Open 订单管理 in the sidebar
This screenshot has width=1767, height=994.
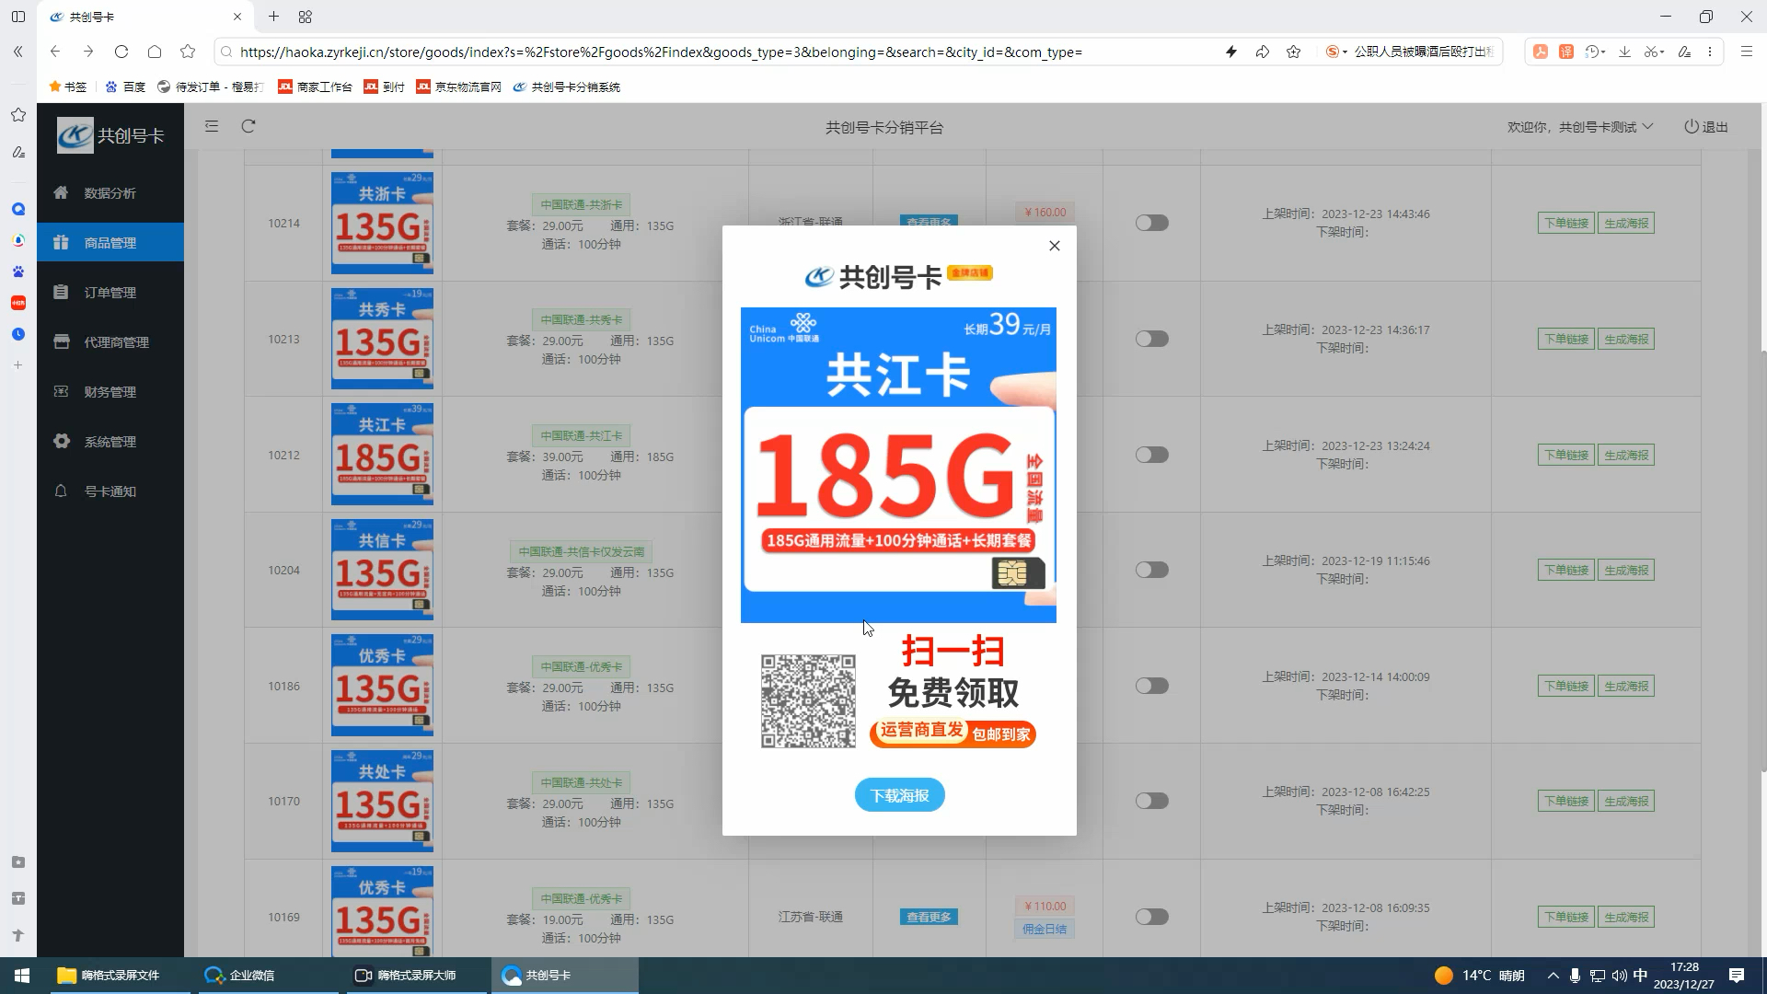tap(110, 292)
